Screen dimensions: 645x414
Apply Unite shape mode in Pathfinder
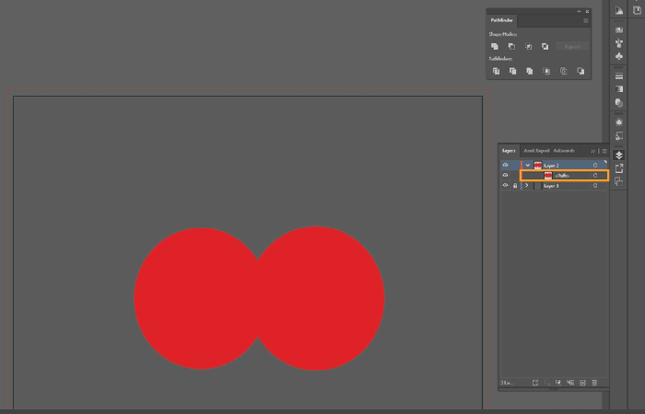pos(495,46)
